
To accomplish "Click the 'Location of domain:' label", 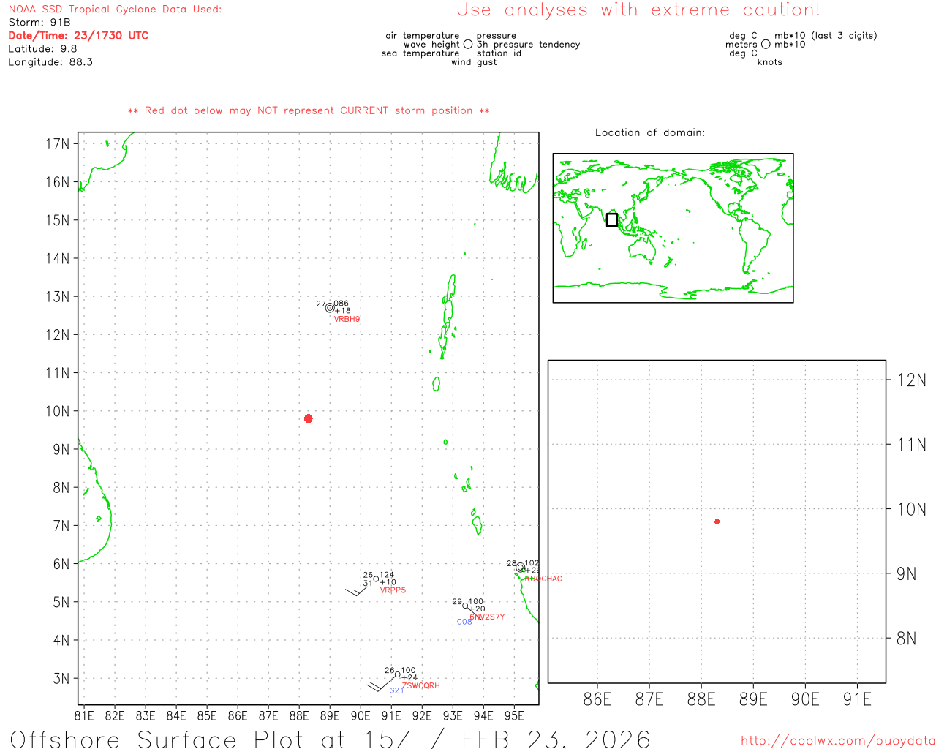I will pos(650,132).
